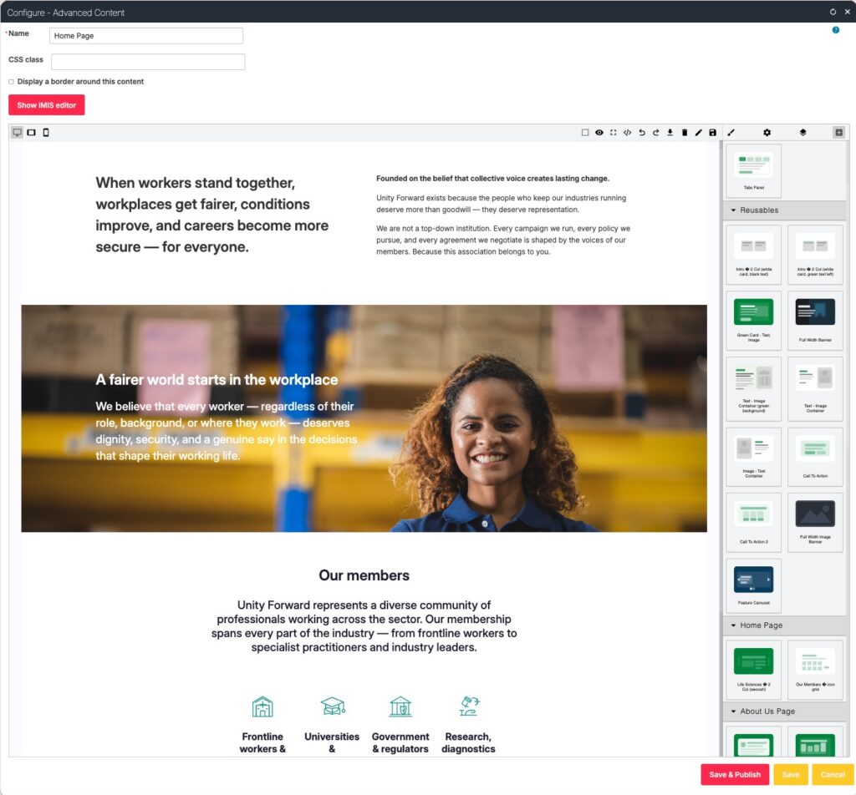The height and width of the screenshot is (795, 856).
Task: Select the Life Sciences 2 Col block
Action: click(753, 670)
